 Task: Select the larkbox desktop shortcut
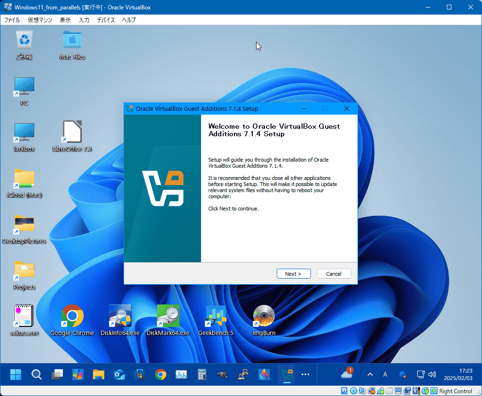pyautogui.click(x=24, y=137)
